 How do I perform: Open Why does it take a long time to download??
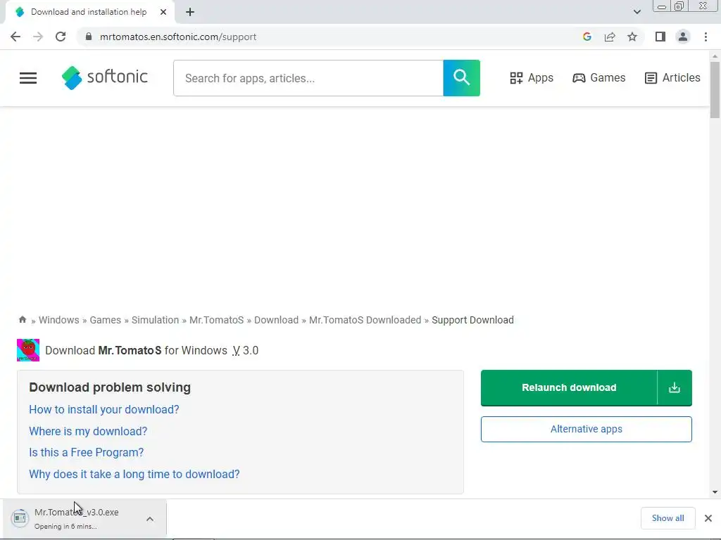(x=134, y=475)
